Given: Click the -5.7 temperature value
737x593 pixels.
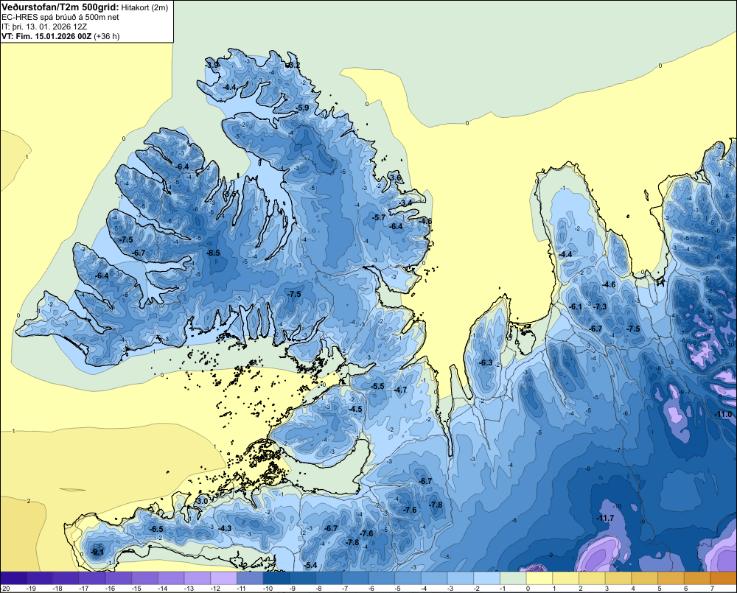Looking at the screenshot, I should (x=378, y=217).
